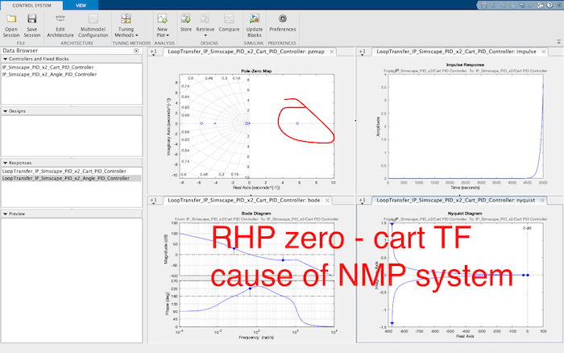Click the Compare designs icon
Screen dimensions: 564x353
(x=229, y=19)
